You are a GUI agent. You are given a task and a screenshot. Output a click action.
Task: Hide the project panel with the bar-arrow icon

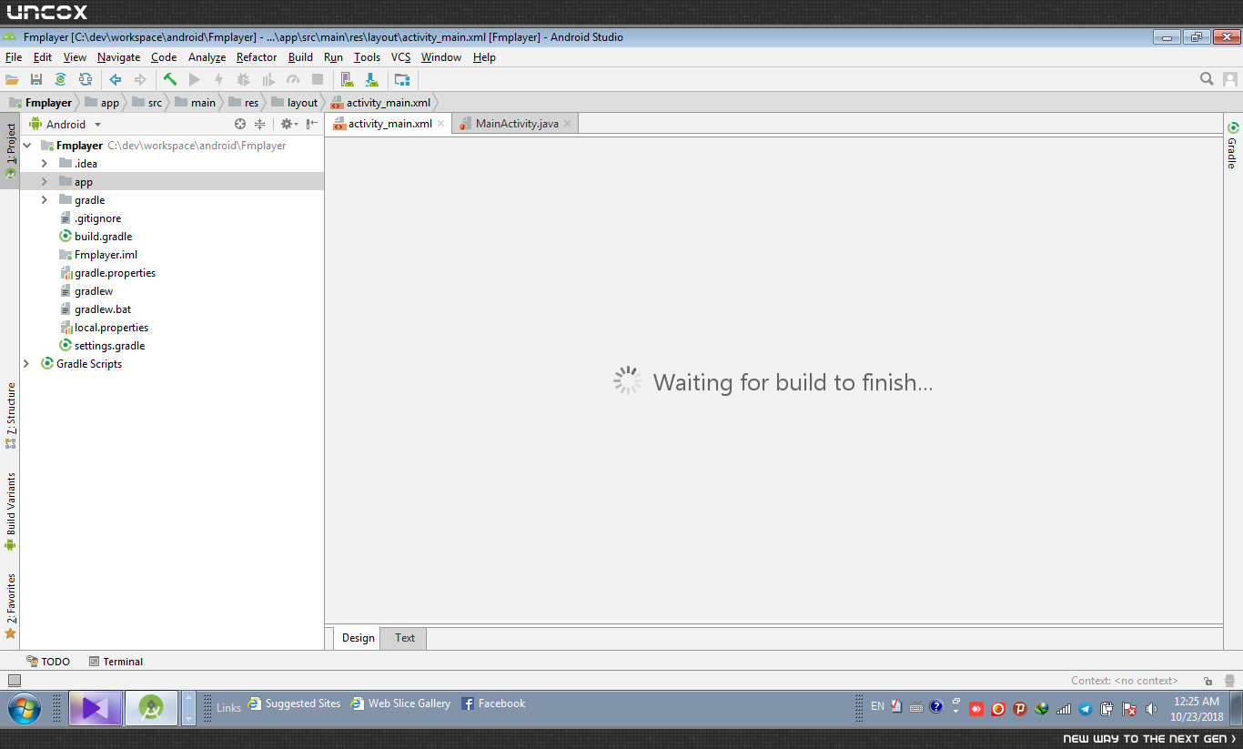pos(312,124)
